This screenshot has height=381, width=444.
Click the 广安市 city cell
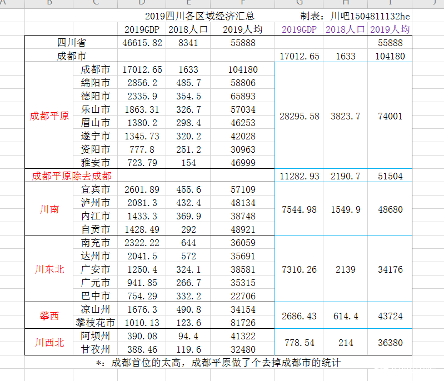pyautogui.click(x=96, y=269)
